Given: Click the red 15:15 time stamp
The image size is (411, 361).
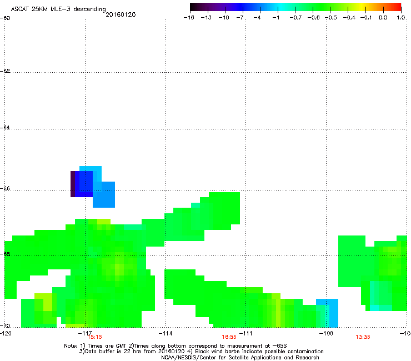Looking at the screenshot, I should pyautogui.click(x=94, y=337).
